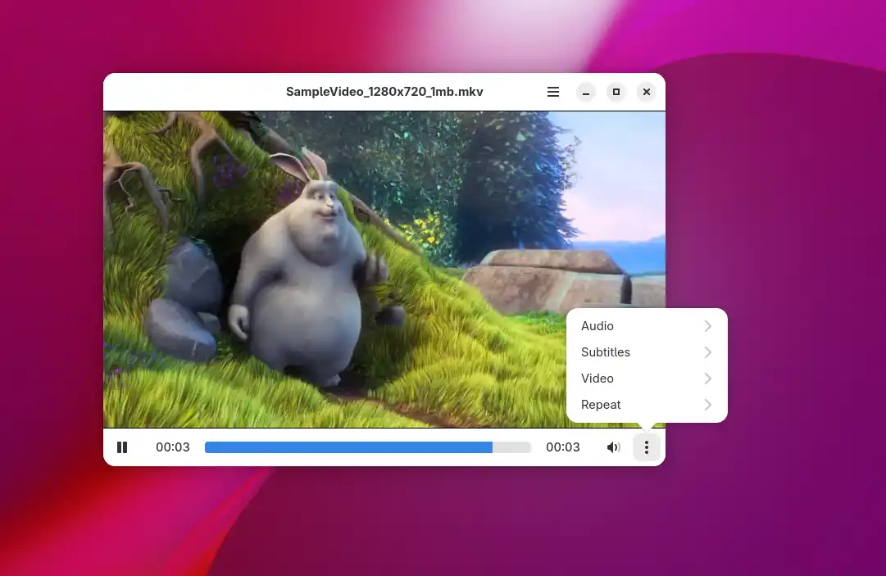Close the three-dot options menu button

click(x=647, y=447)
